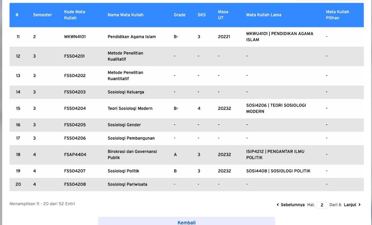The height and width of the screenshot is (225, 372).
Task: Click Masa UT value 20221
Action: [224, 37]
